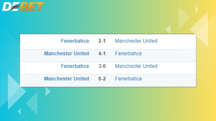Click Fenerbahce right of the 4-1 score
216x121 pixels.
(x=128, y=54)
